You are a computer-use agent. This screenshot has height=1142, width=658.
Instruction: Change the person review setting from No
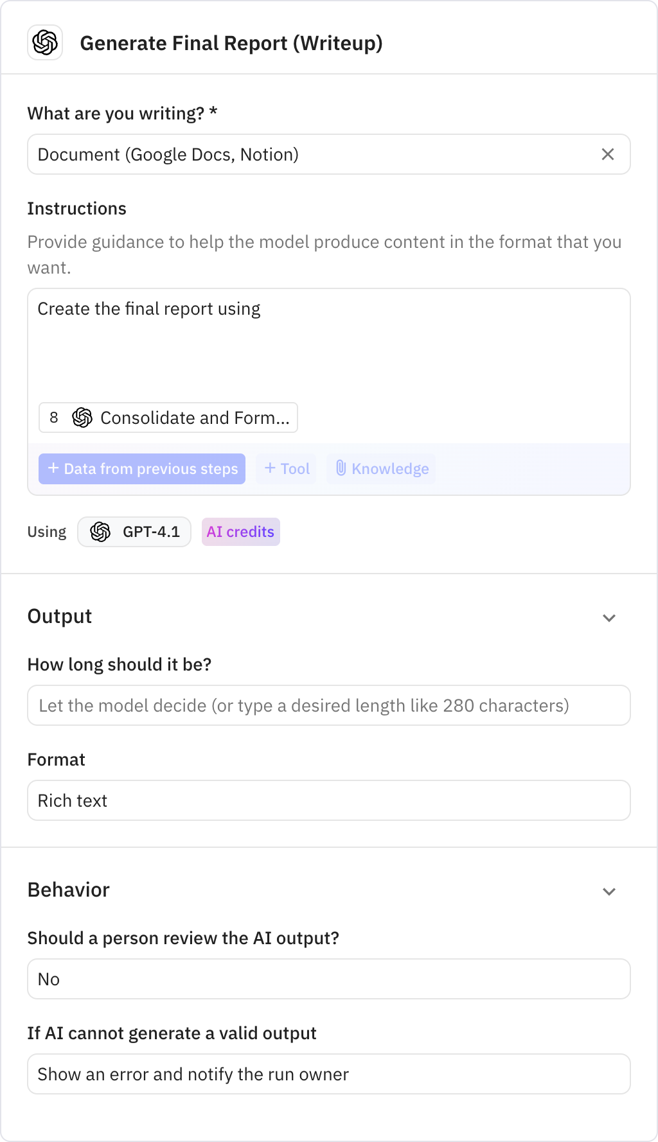[x=328, y=978]
